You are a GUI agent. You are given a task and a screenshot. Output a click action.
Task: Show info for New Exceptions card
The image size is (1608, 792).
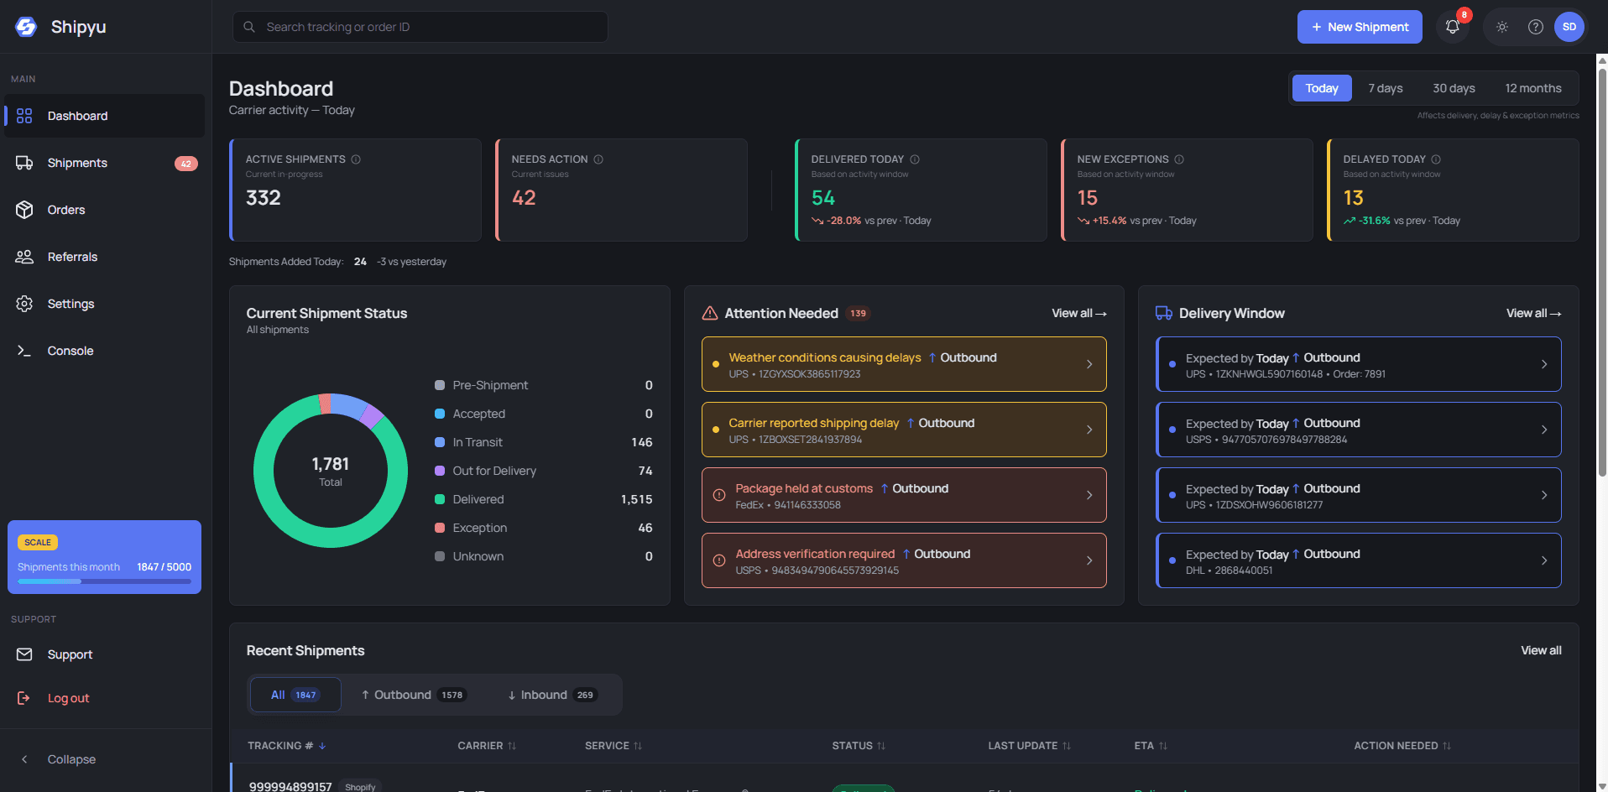(1179, 159)
